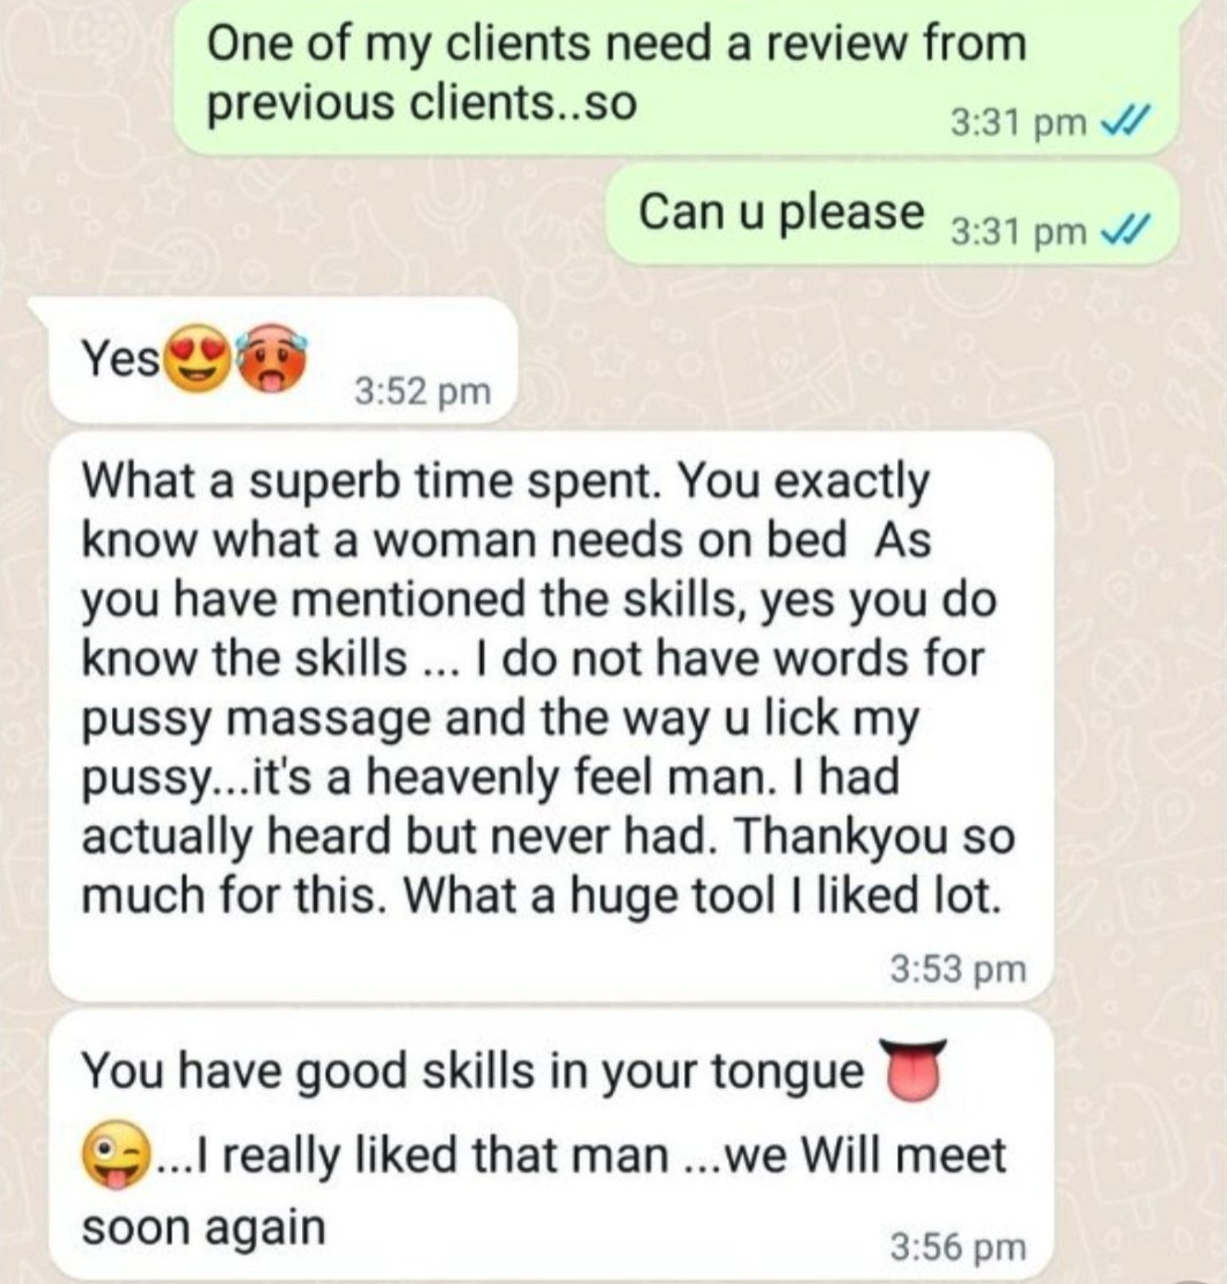
Task: Select the "One of my clients need a review" bubble
Action: point(676,76)
